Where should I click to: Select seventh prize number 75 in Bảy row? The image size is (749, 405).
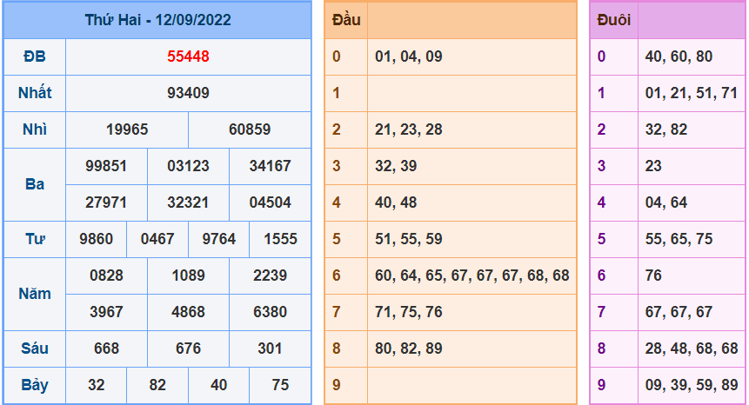tap(280, 385)
